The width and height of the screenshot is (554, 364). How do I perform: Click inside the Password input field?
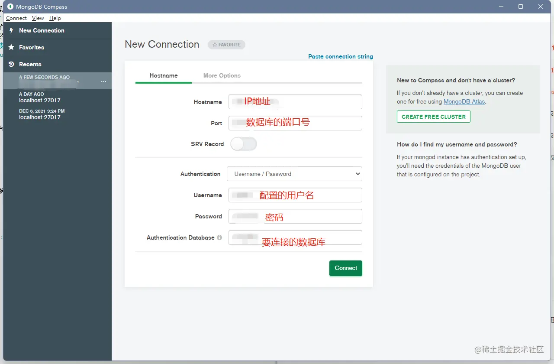[x=295, y=216]
